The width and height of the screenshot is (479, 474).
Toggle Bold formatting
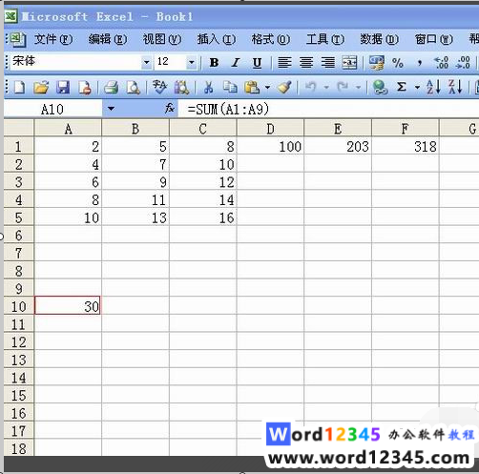(x=214, y=63)
